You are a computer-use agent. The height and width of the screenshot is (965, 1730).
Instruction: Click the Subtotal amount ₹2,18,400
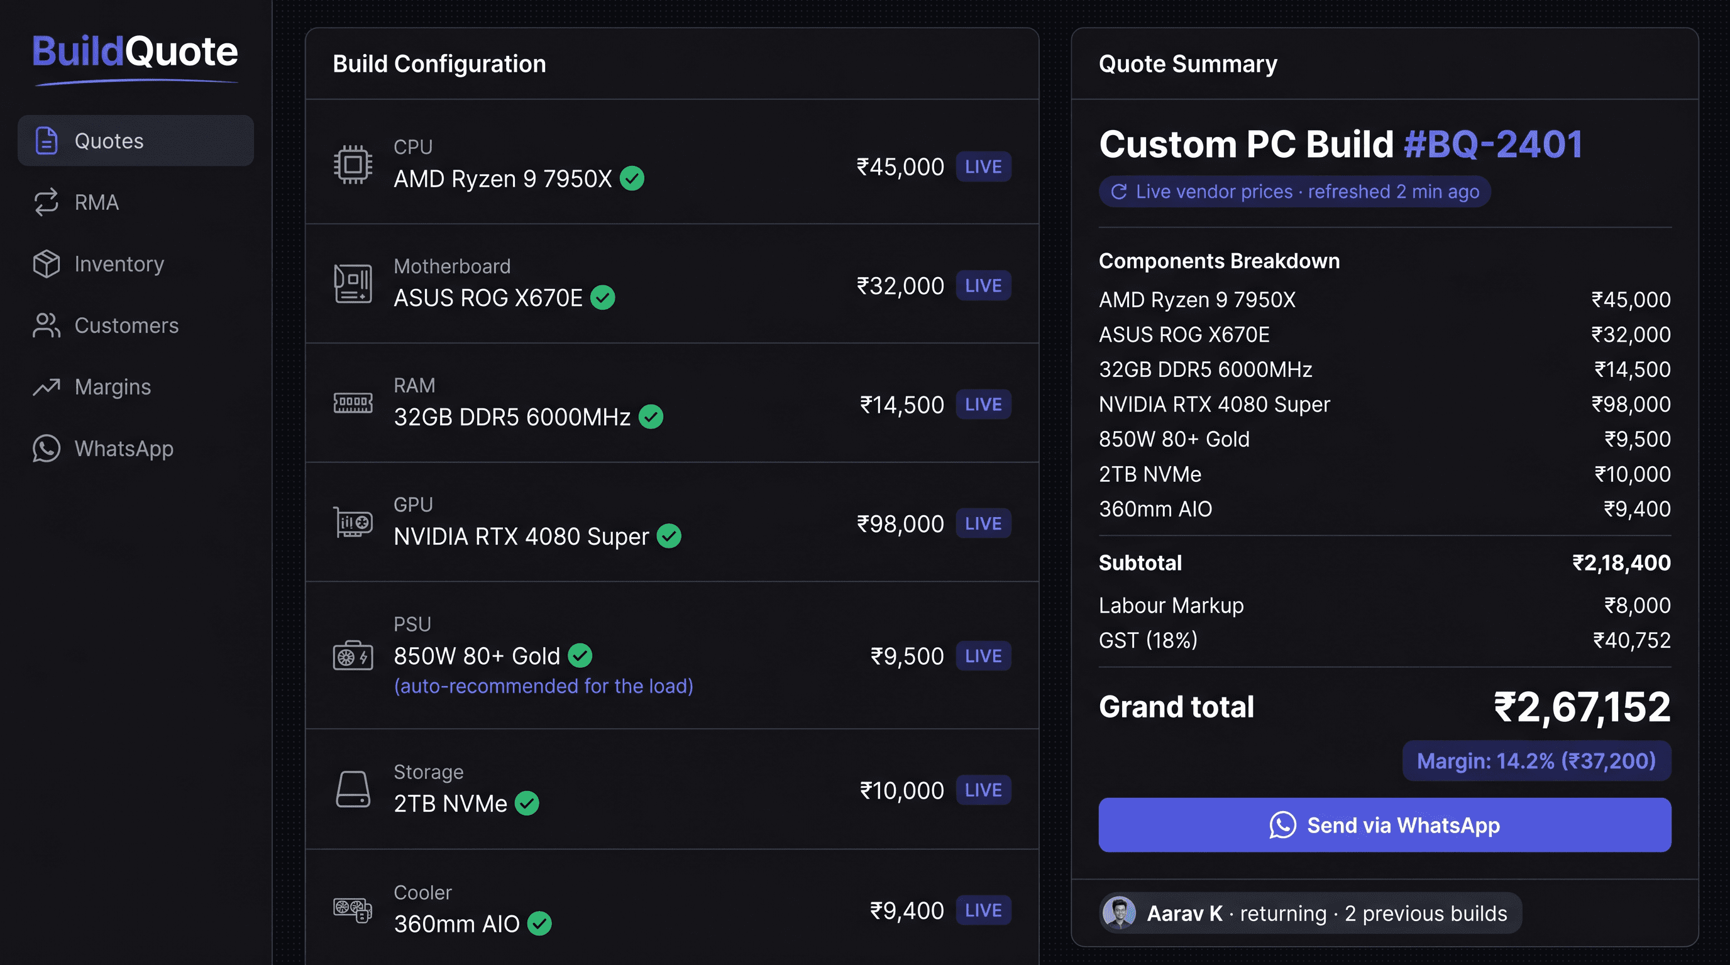pyautogui.click(x=1621, y=562)
